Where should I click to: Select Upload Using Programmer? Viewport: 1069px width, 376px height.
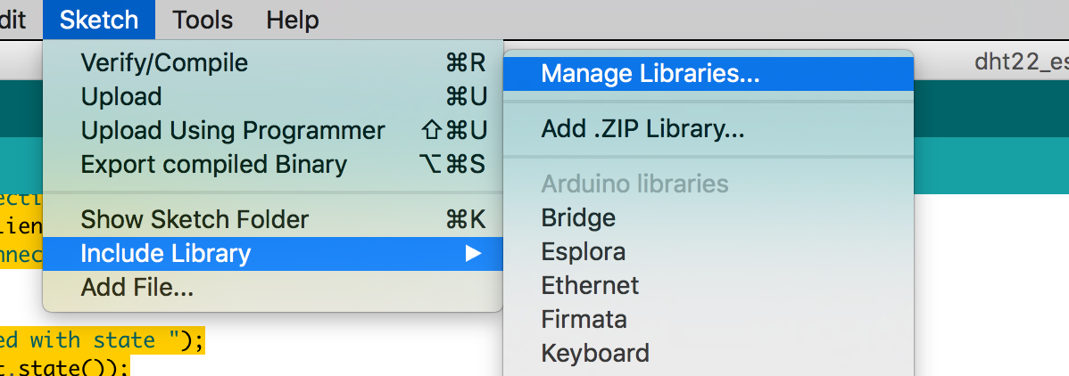point(232,130)
